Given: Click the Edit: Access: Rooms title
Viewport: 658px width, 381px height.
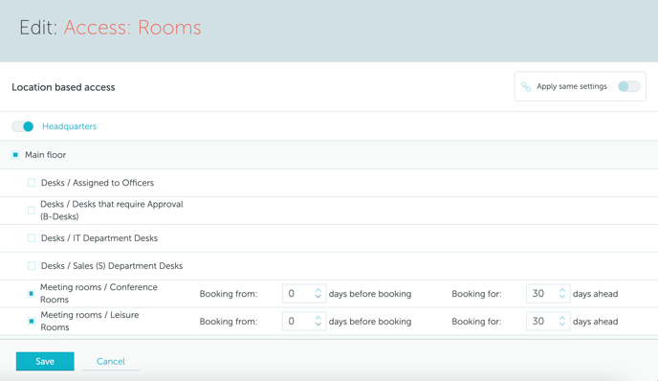Looking at the screenshot, I should pyautogui.click(x=110, y=28).
